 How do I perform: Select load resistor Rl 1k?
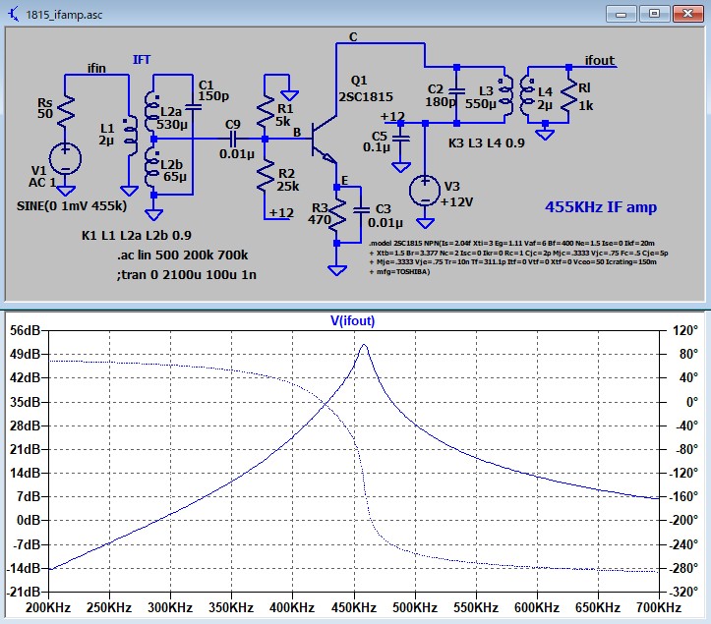(x=568, y=96)
